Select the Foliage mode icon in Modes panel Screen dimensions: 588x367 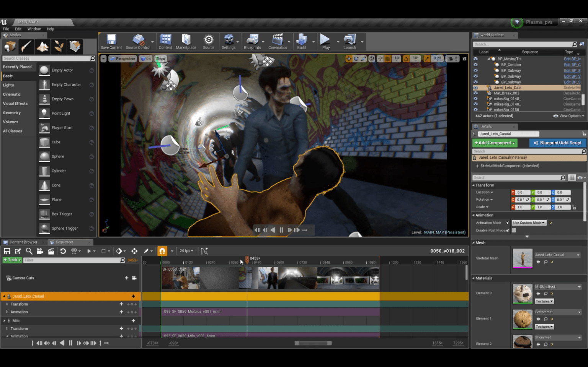[59, 46]
